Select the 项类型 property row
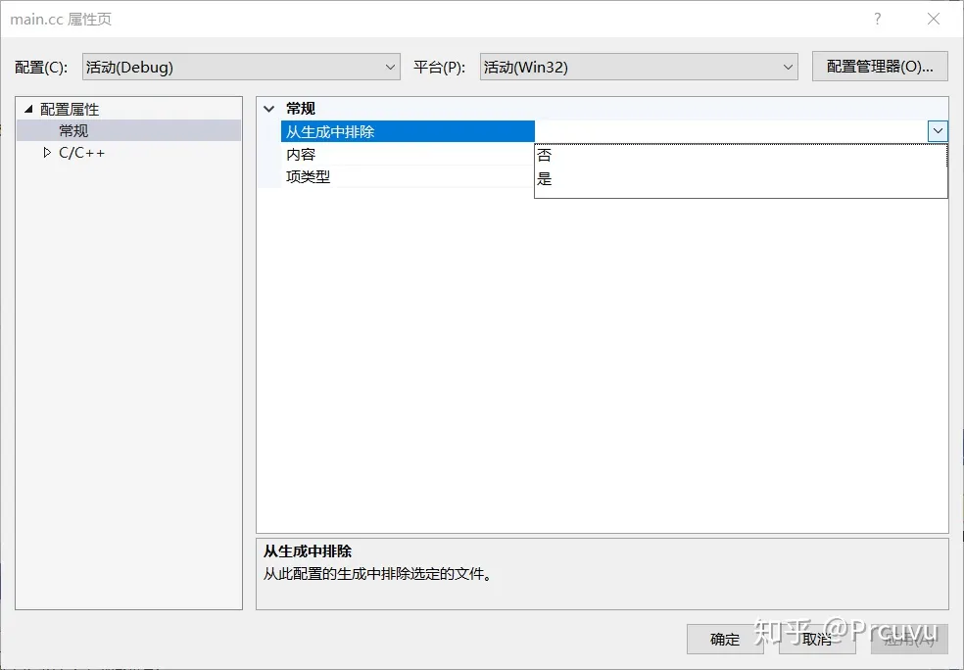This screenshot has width=964, height=670. (x=309, y=177)
